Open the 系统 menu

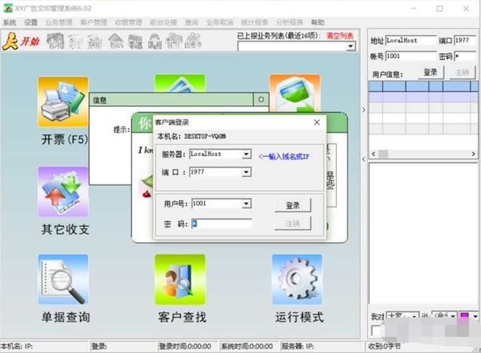click(x=9, y=22)
